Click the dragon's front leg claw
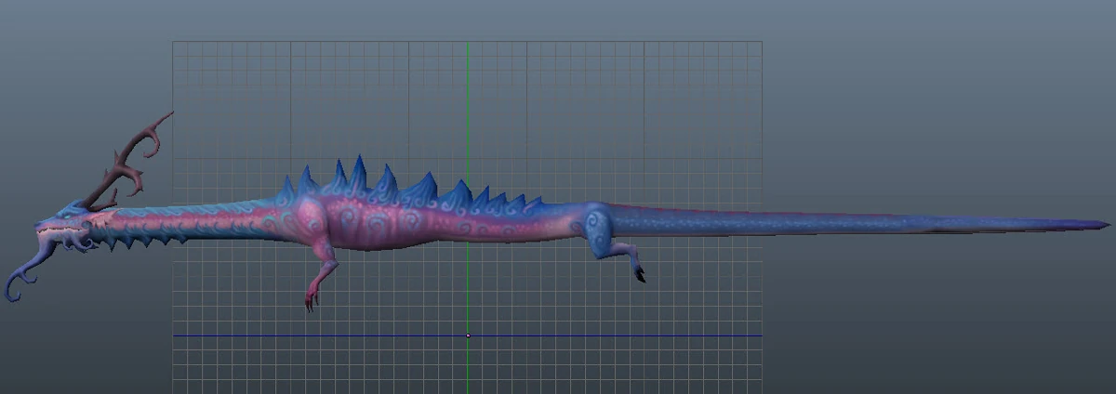This screenshot has width=1116, height=394. (x=310, y=301)
